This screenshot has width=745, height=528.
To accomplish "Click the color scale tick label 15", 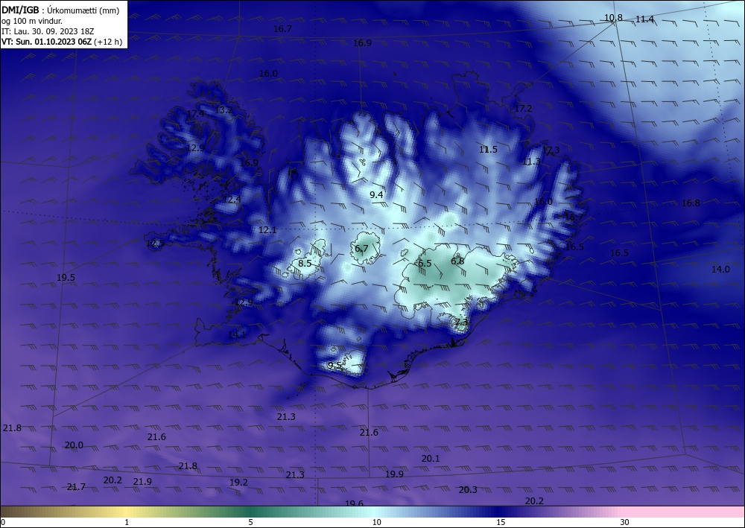I will [501, 523].
